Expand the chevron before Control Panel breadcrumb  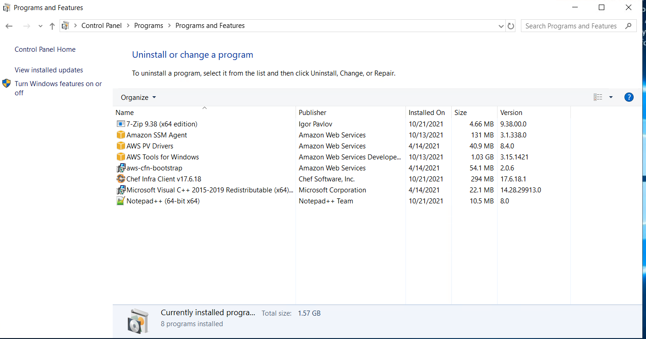pyautogui.click(x=75, y=26)
